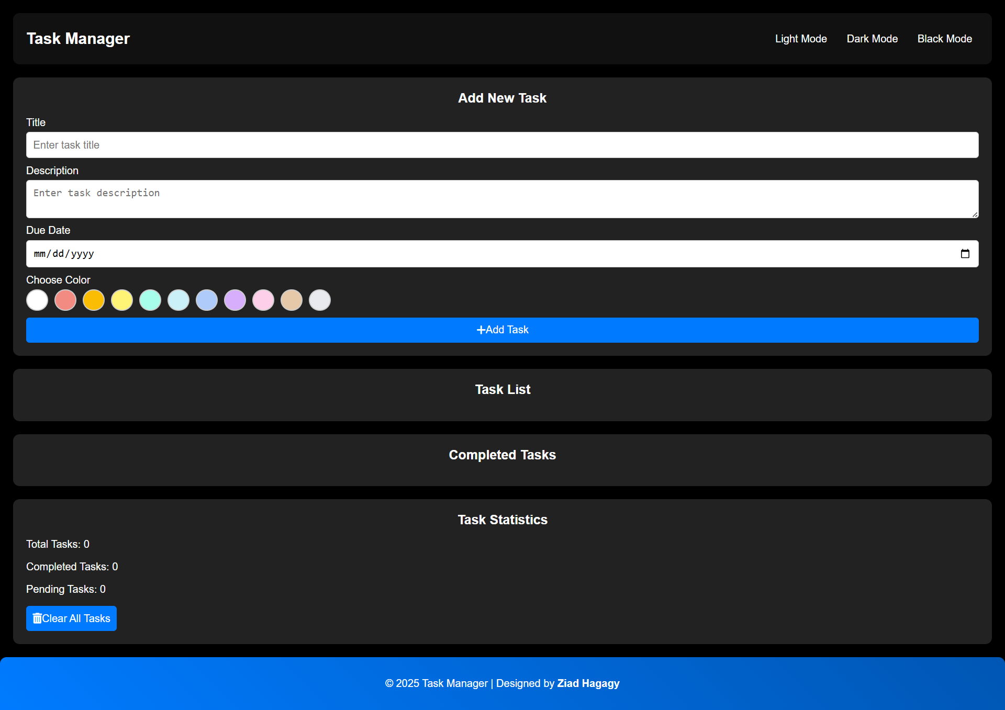
Task: Click the Pending Tasks: 0 statistic
Action: (66, 589)
